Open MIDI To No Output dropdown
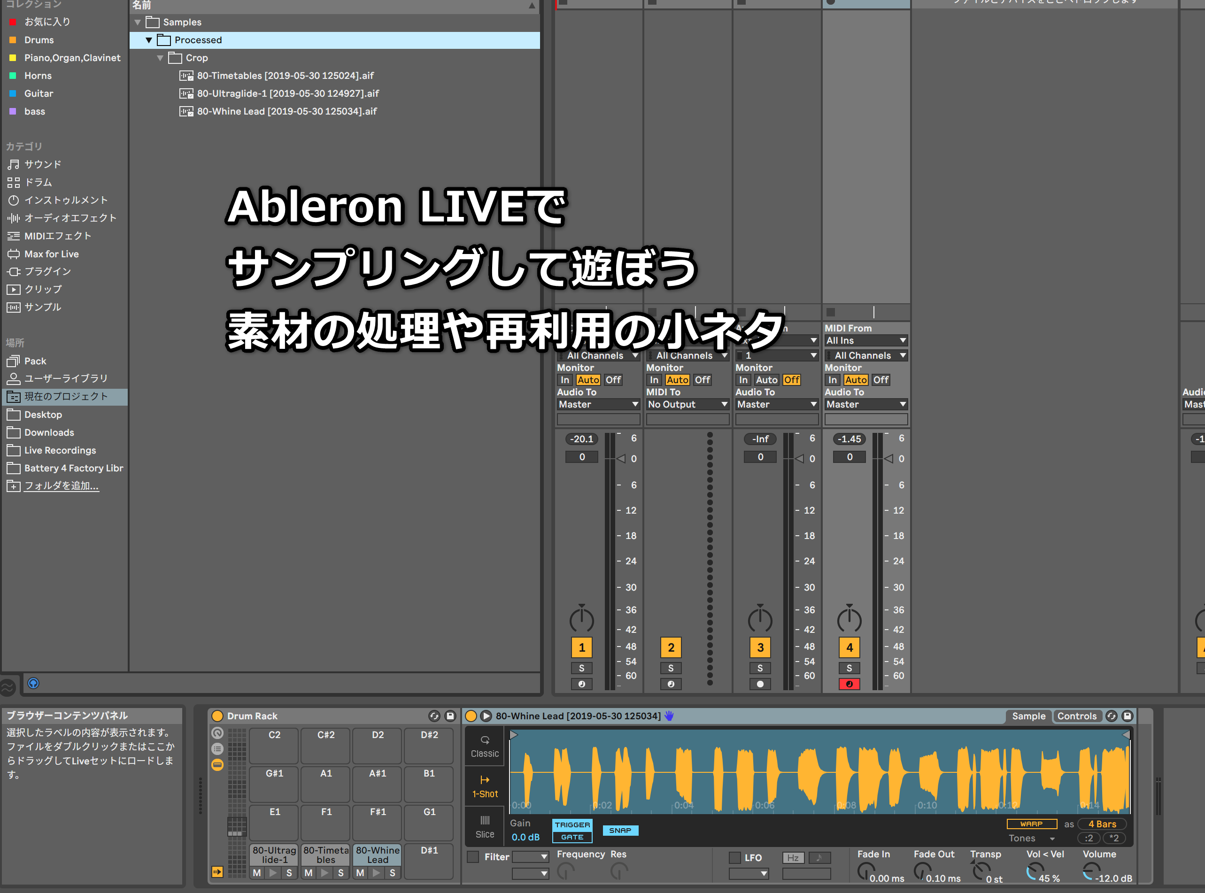Image resolution: width=1205 pixels, height=893 pixels. click(x=687, y=404)
